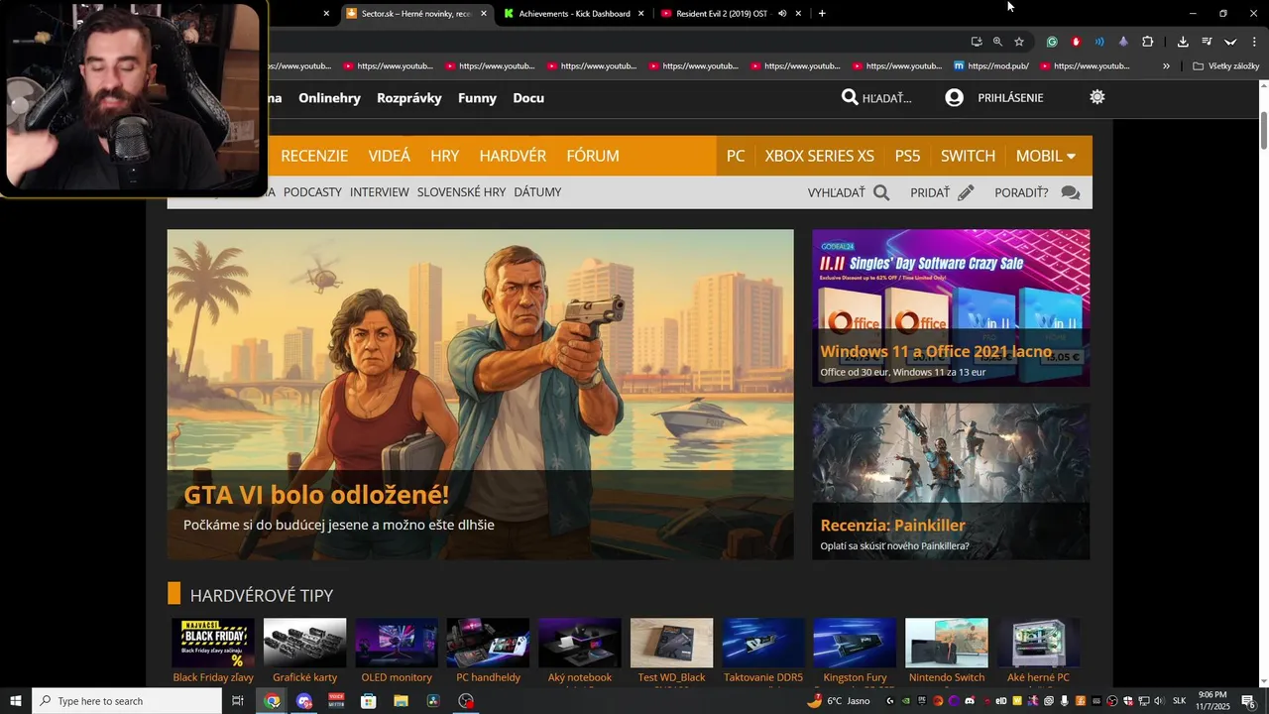Viewport: 1269px width, 714px height.
Task: Open the Grafické karty hardware tip
Action: [304, 651]
